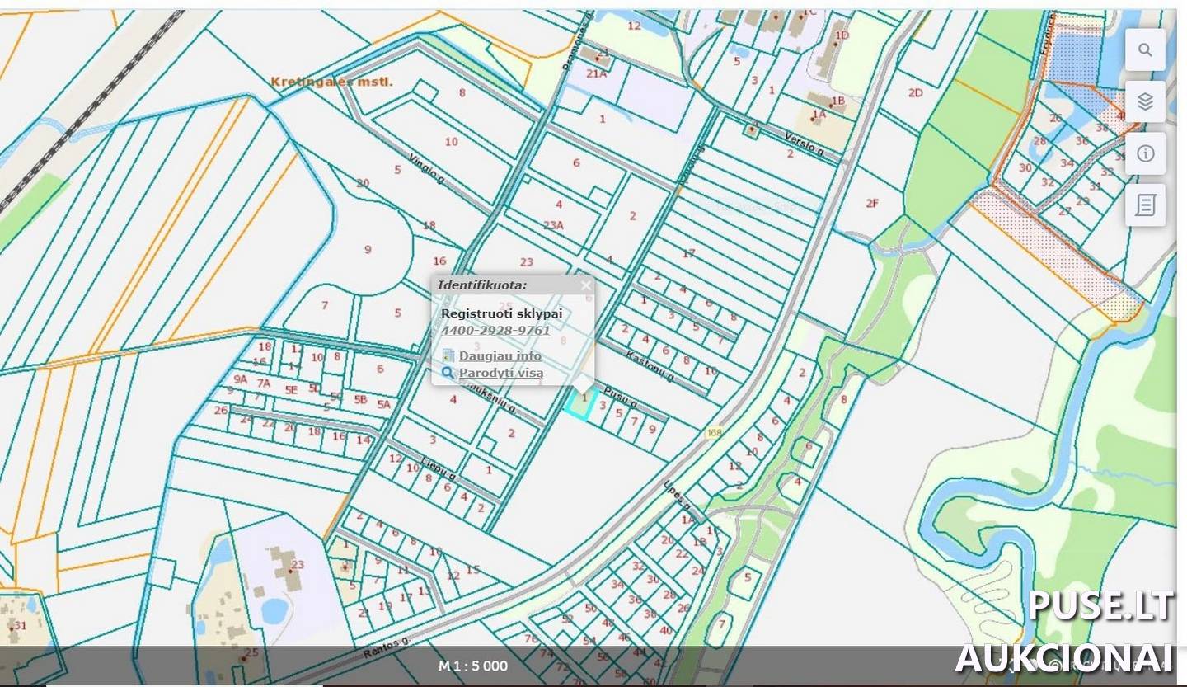Select parcel 5B on the map
This screenshot has width=1187, height=687.
coord(360,399)
